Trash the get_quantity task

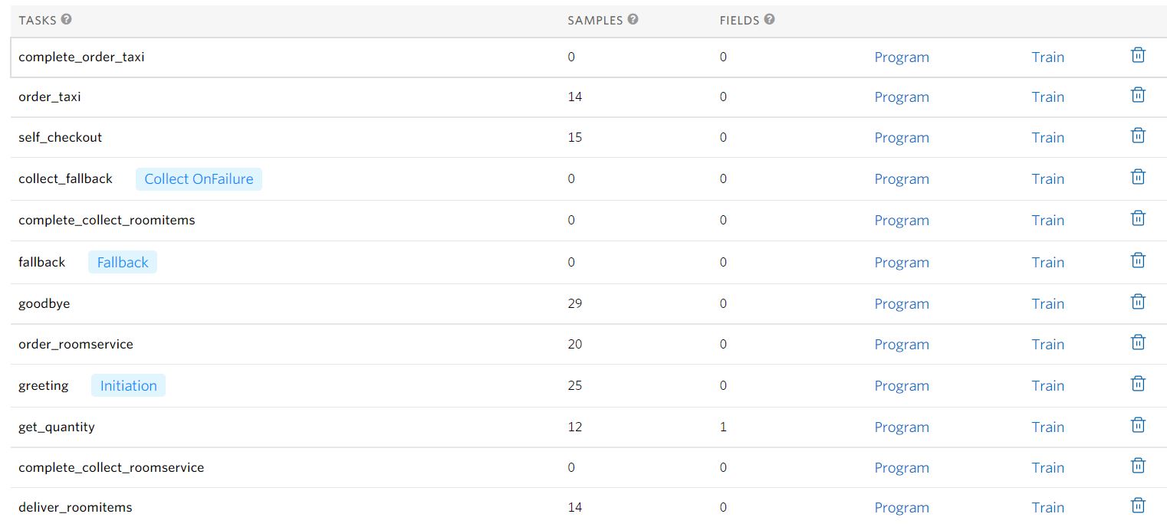1138,425
